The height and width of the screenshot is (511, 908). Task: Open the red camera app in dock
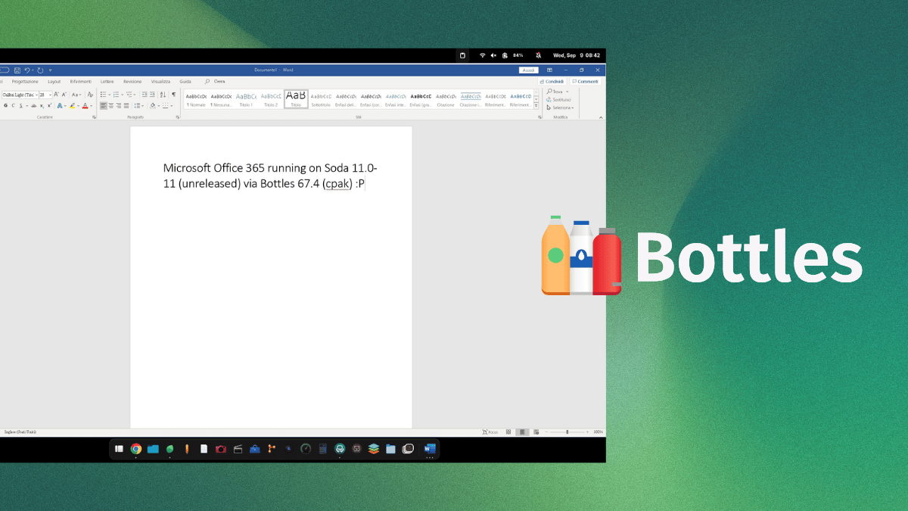click(220, 449)
